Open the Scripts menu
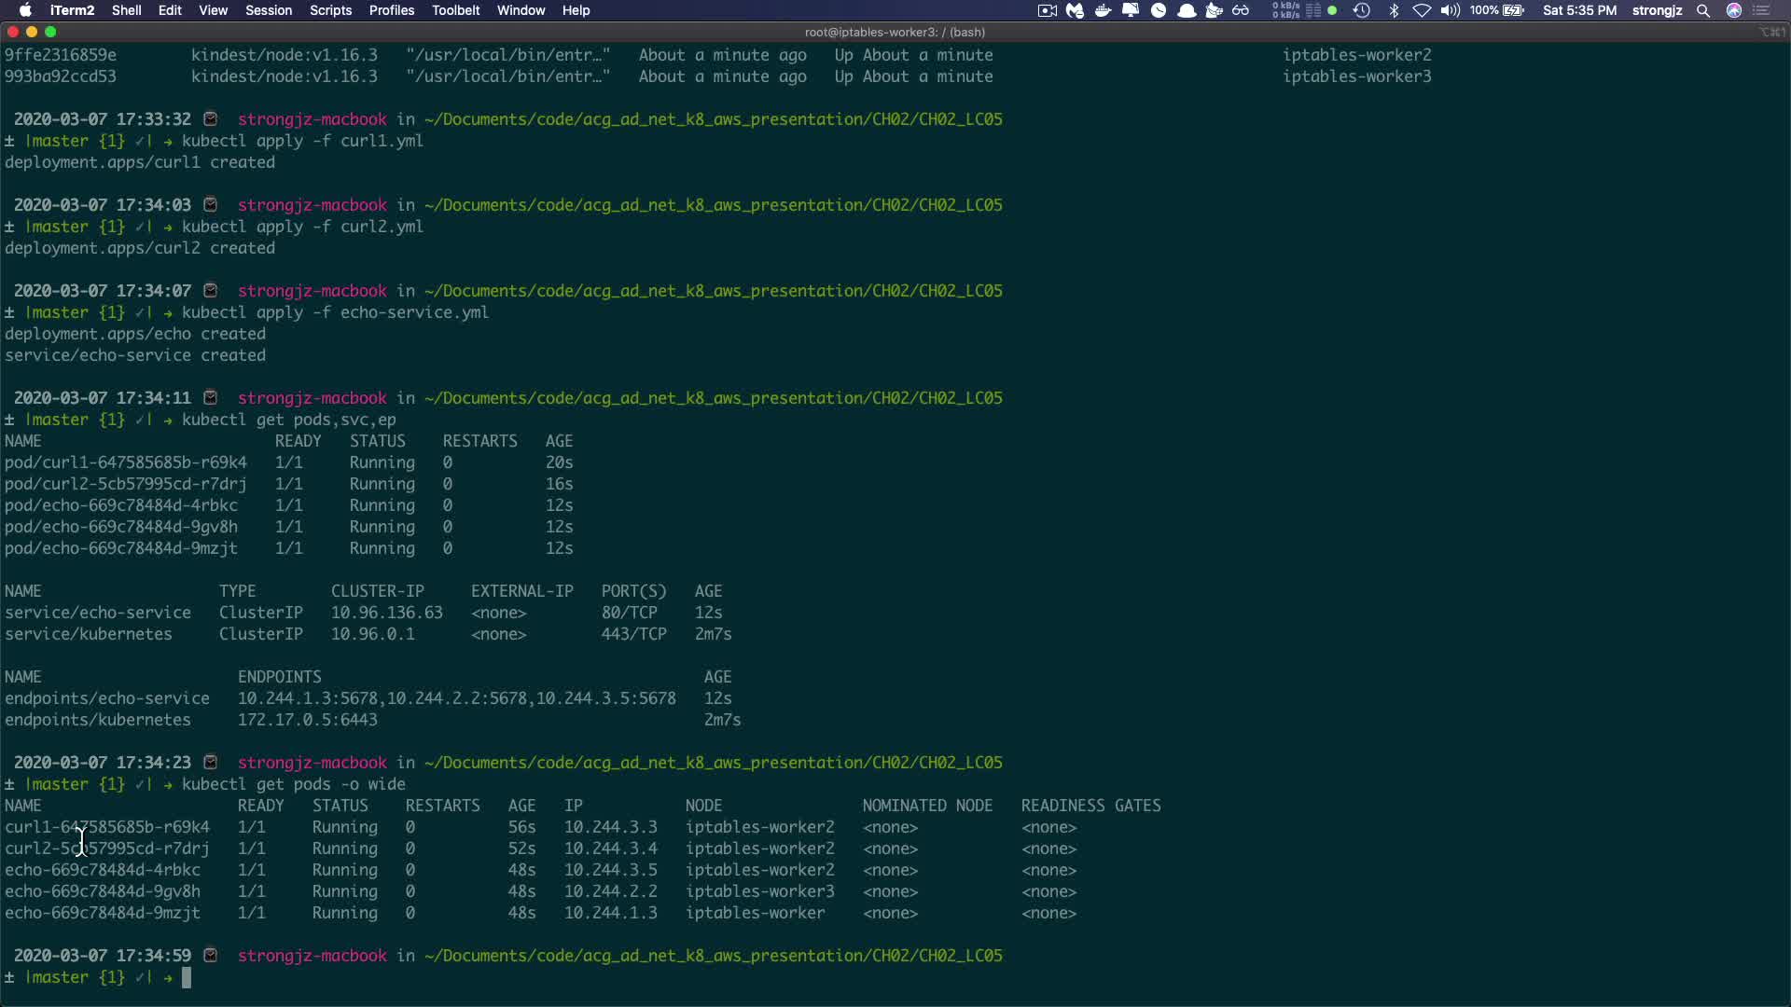1791x1007 pixels. (x=330, y=10)
